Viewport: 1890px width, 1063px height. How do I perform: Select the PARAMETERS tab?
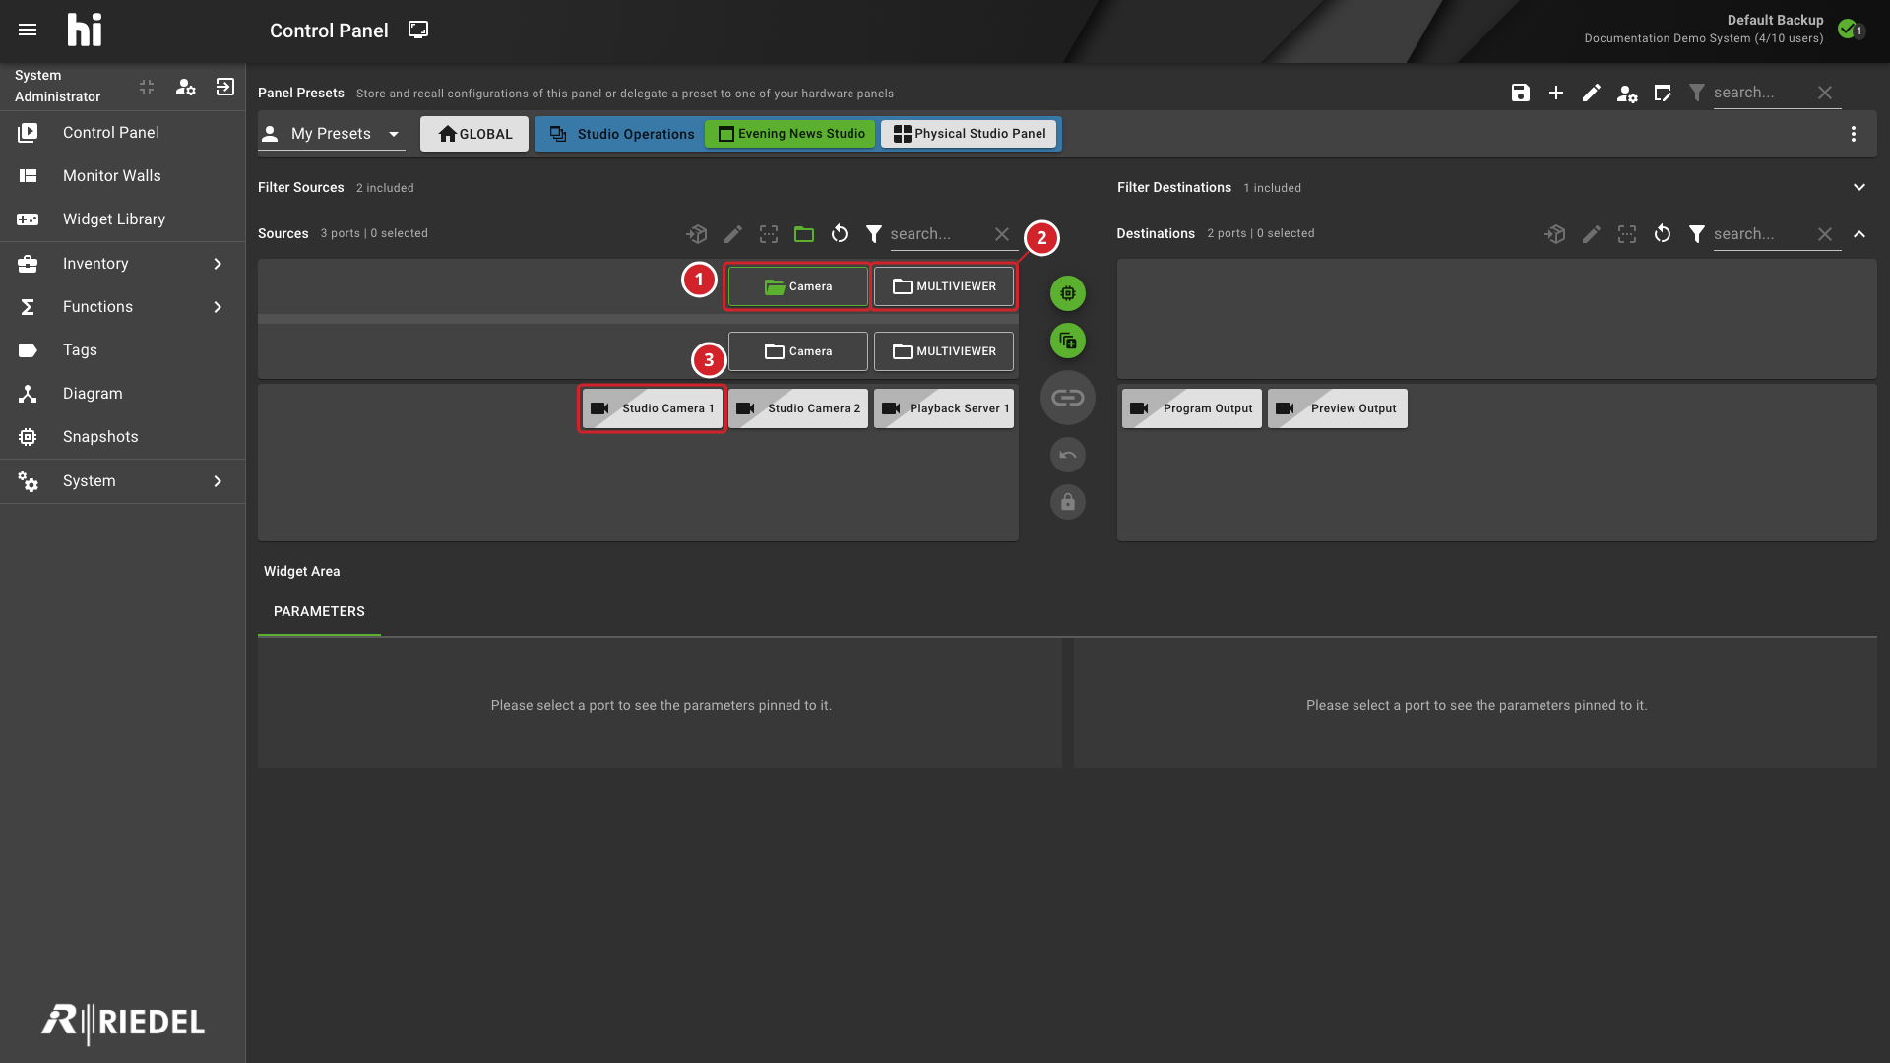pos(319,611)
